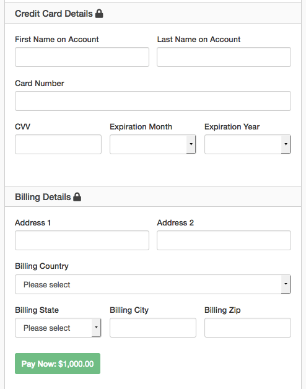Screen dimensions: 306x389
Task: Click the Billing Details heading text
Action: (x=43, y=197)
